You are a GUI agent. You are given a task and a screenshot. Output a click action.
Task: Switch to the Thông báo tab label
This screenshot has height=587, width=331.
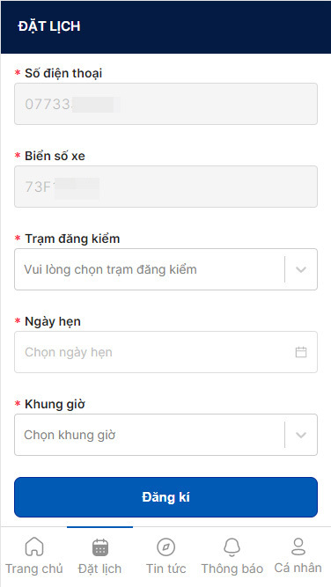point(232,569)
